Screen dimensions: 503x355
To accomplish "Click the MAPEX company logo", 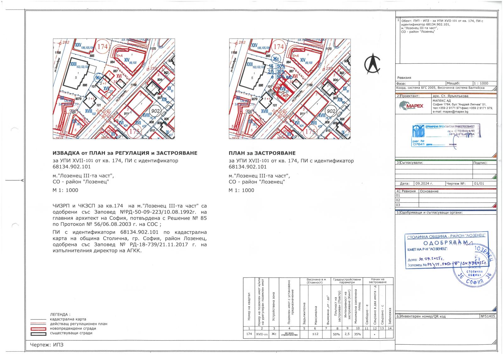I will [411, 106].
